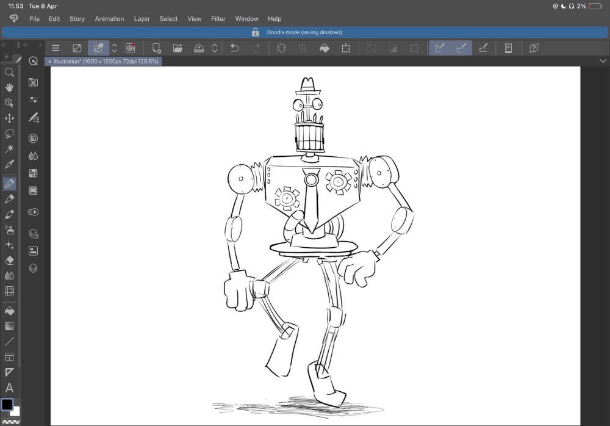Click the Deselect icon in command bar

click(371, 48)
